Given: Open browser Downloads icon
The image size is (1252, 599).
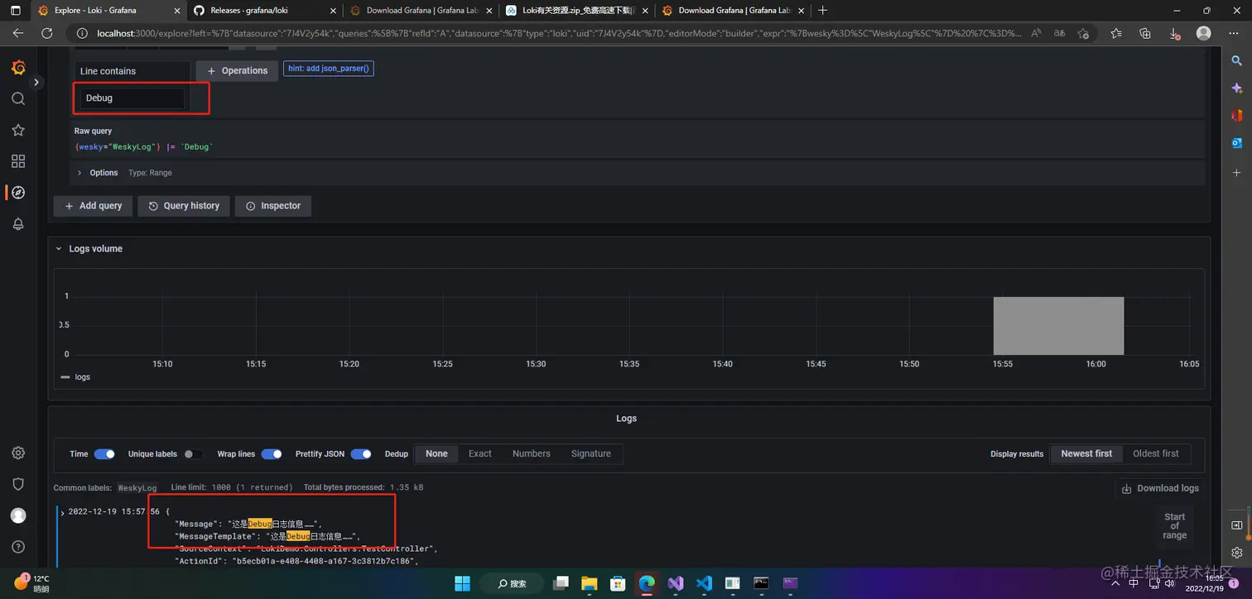Looking at the screenshot, I should (1175, 34).
